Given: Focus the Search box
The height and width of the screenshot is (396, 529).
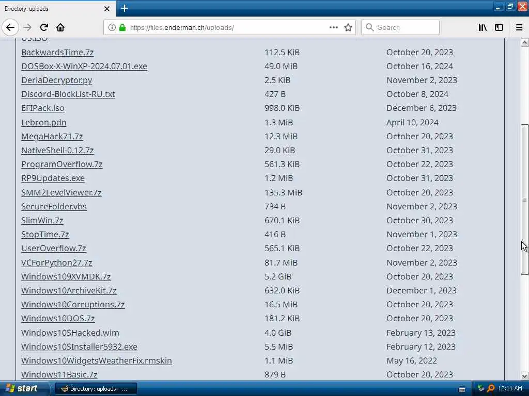Looking at the screenshot, I should pyautogui.click(x=400, y=27).
